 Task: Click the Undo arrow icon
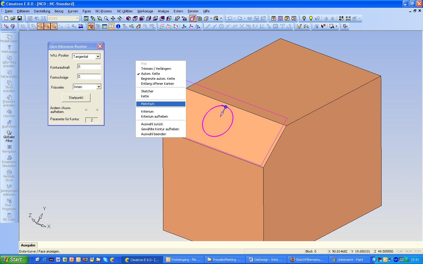coord(230,18)
